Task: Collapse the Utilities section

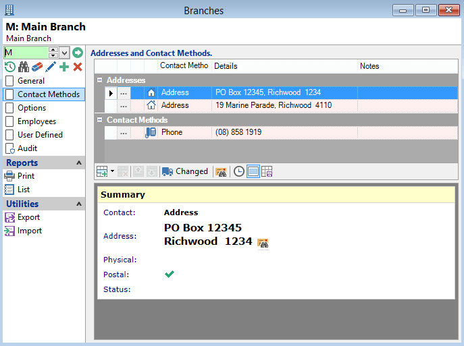Action: 79,204
